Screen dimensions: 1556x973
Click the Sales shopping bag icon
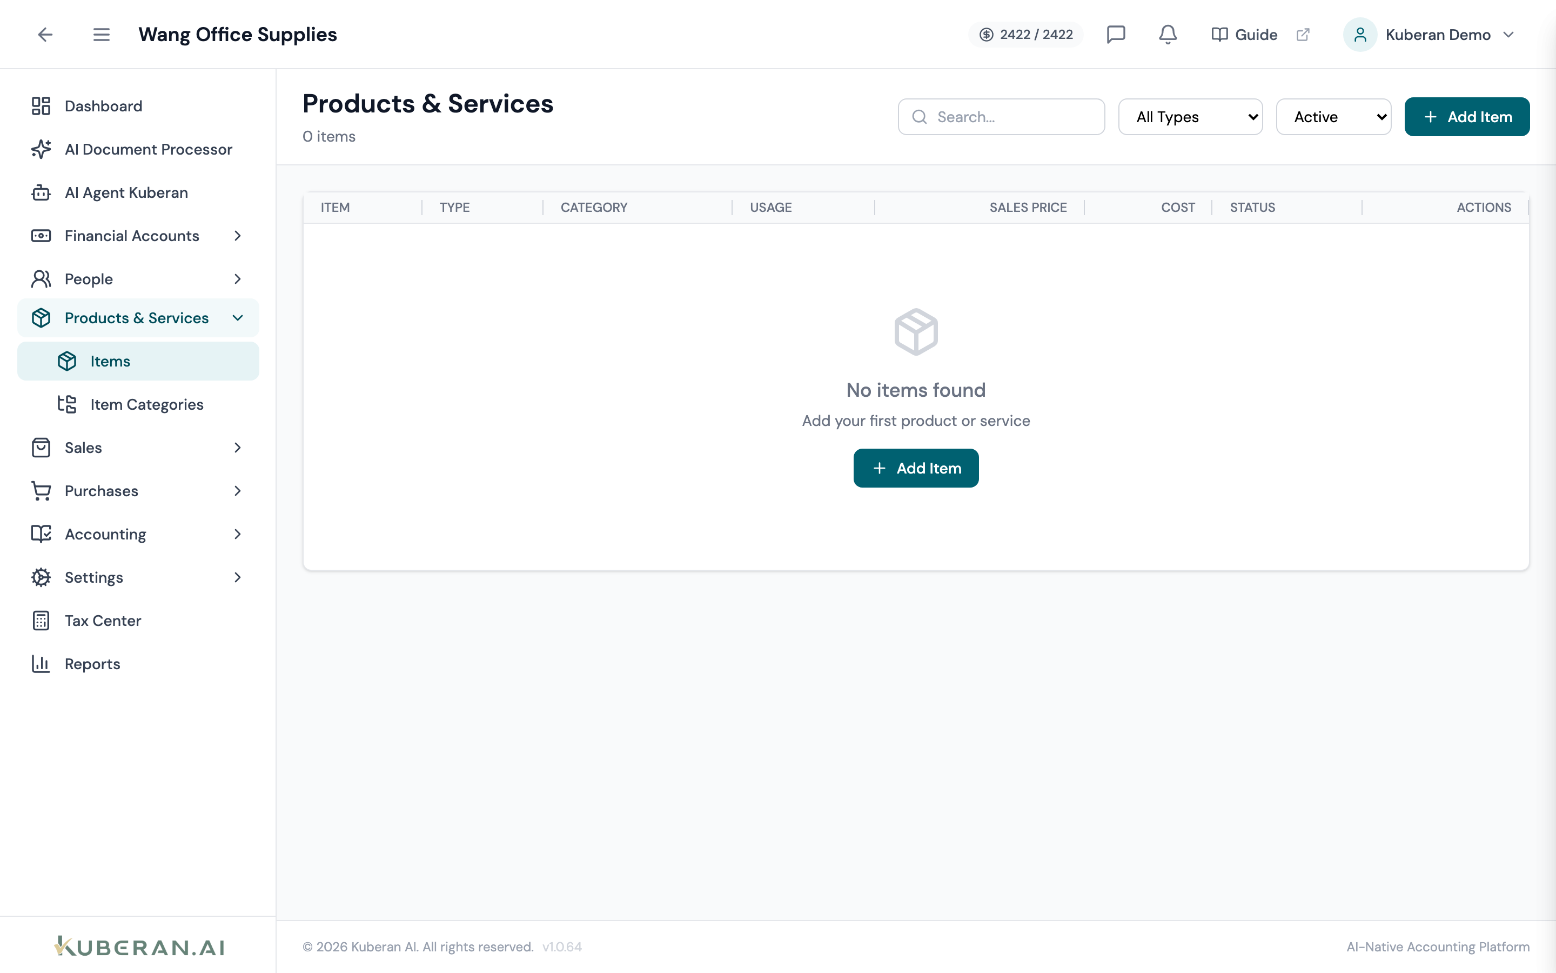41,447
